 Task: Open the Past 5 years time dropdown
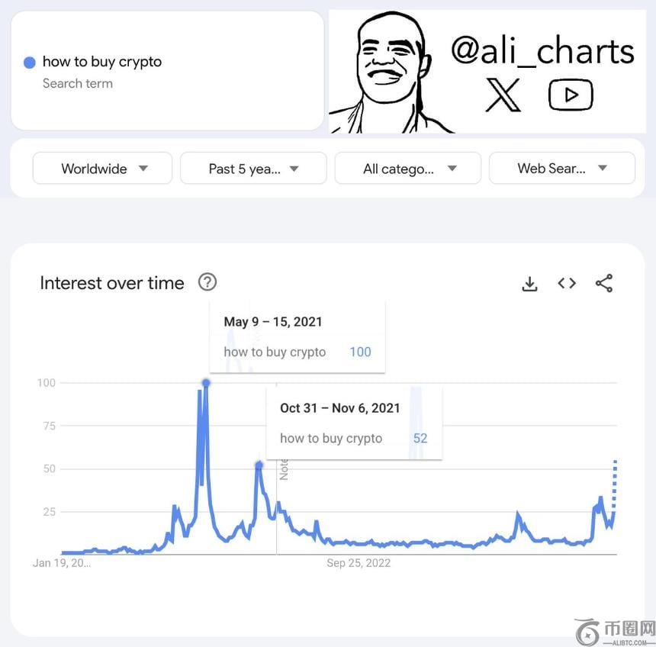tap(253, 169)
